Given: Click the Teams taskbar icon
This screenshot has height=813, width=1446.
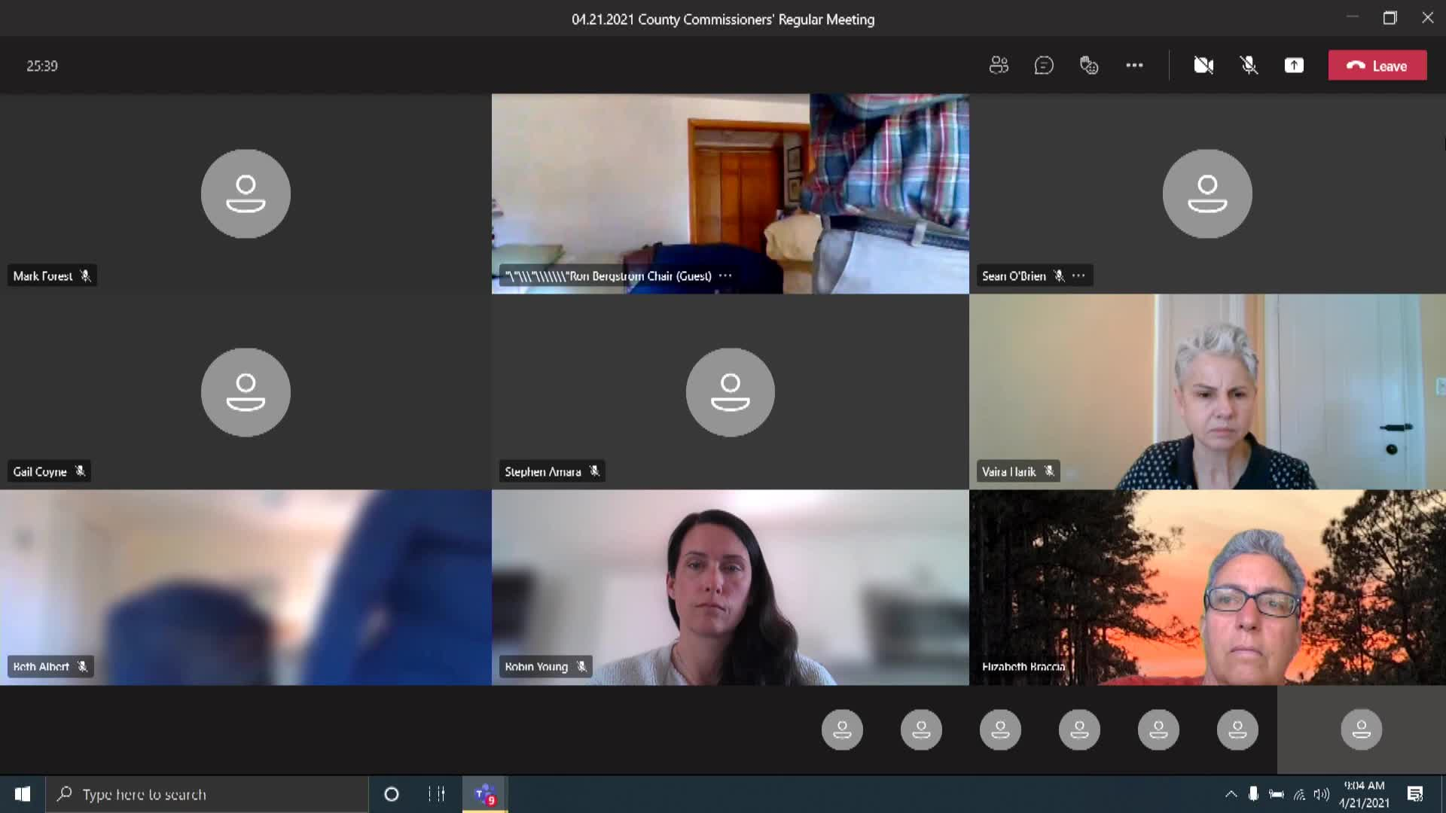Looking at the screenshot, I should (x=484, y=794).
